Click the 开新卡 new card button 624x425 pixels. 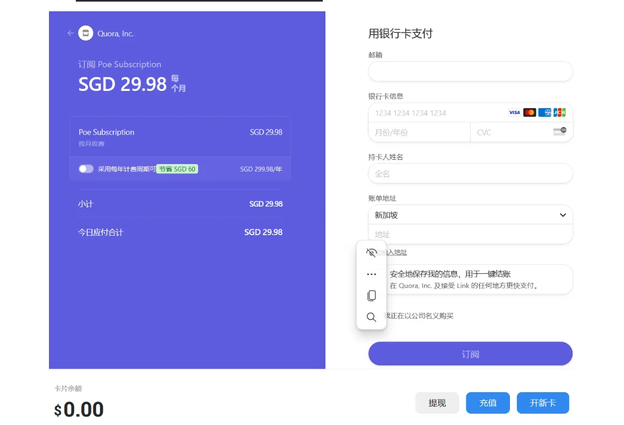542,403
